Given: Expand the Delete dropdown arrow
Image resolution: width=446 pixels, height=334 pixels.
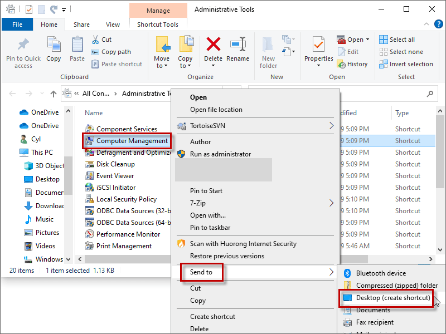Looking at the screenshot, I should pos(213,66).
